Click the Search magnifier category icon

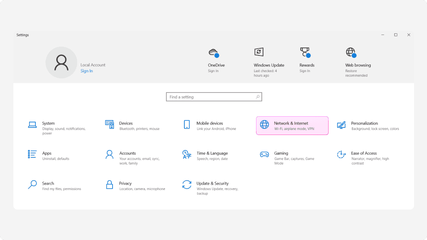33,185
